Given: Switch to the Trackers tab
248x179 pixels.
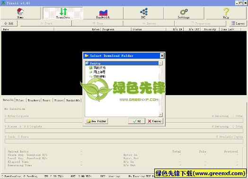Looking at the screenshot, I should pyautogui.click(x=34, y=100).
